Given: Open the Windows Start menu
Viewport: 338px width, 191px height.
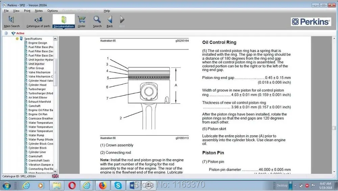Looking at the screenshot, I should pos(6,185).
